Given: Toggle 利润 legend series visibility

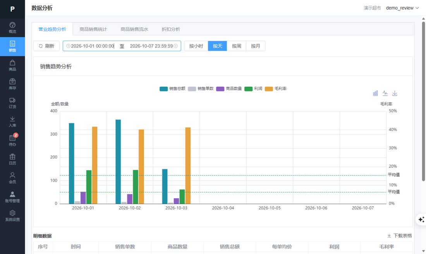Looking at the screenshot, I should (253, 89).
